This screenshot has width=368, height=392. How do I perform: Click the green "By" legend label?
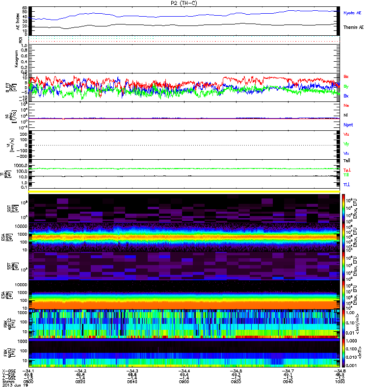click(346, 87)
